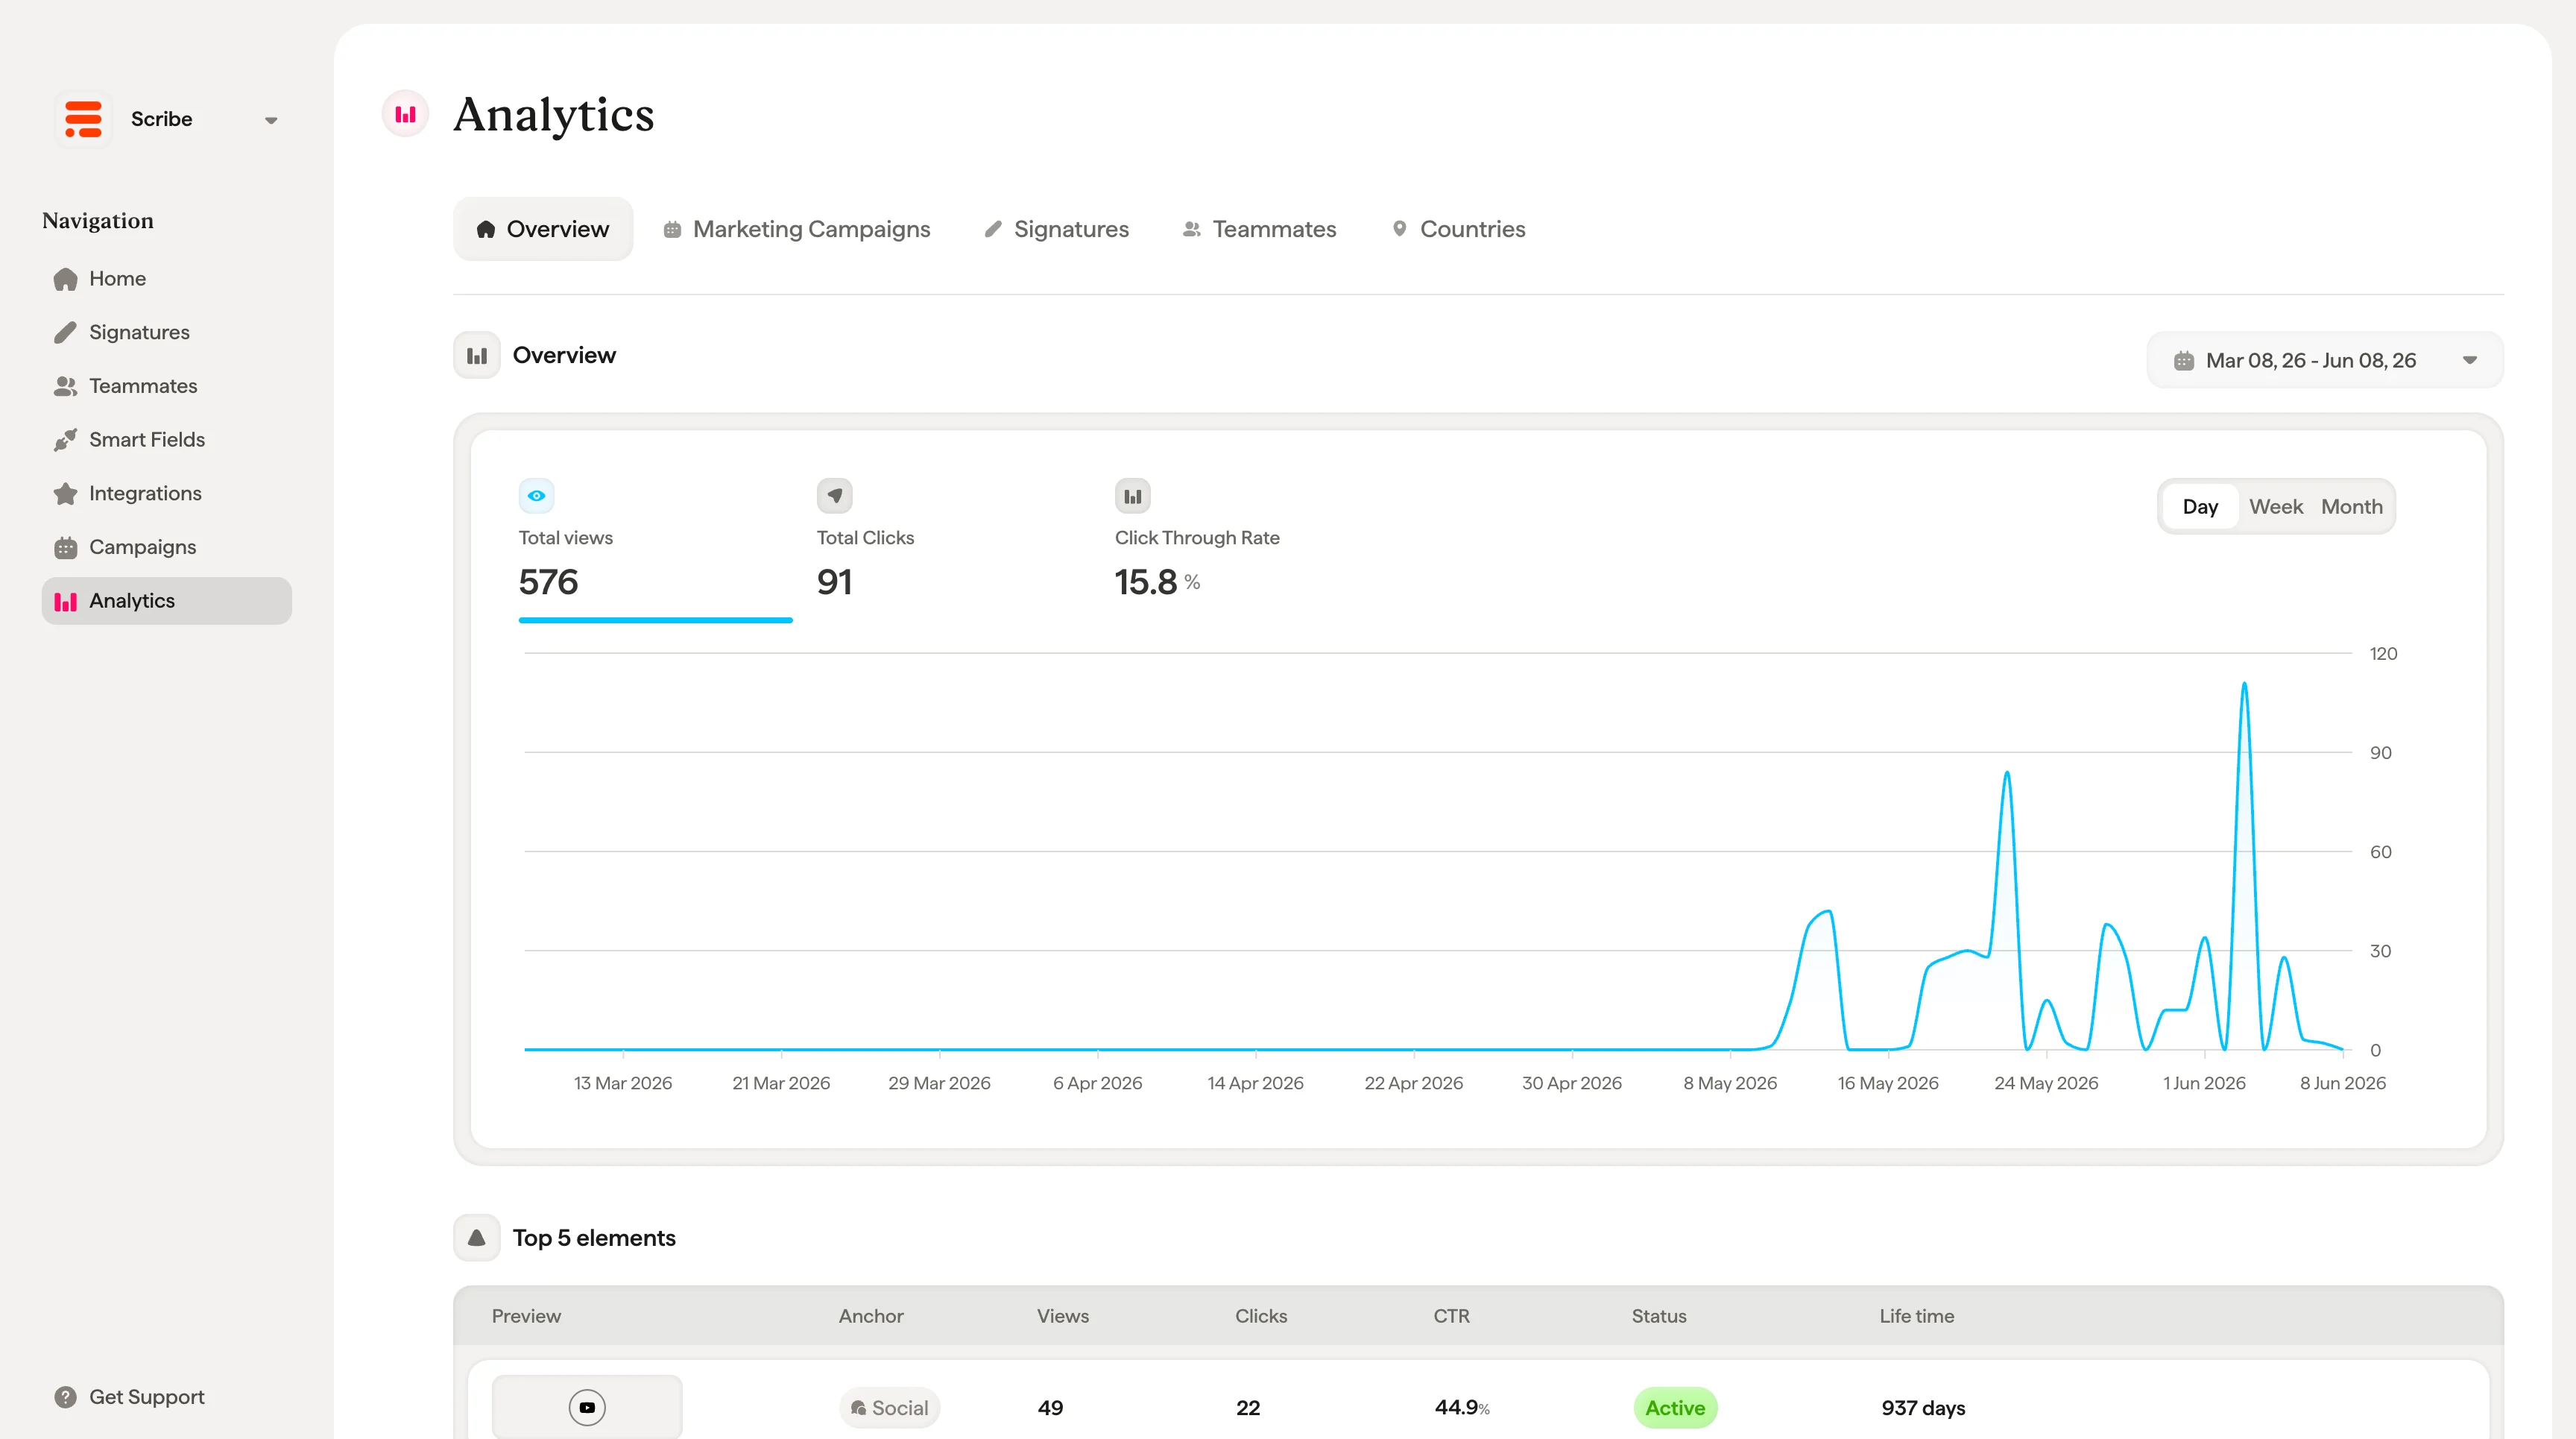
Task: Click the Social anchor tag
Action: point(889,1408)
